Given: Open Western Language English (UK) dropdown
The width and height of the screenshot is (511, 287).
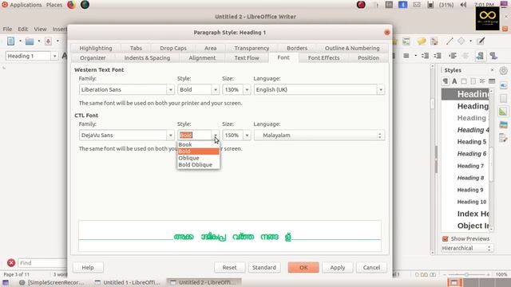Looking at the screenshot, I should [380, 90].
